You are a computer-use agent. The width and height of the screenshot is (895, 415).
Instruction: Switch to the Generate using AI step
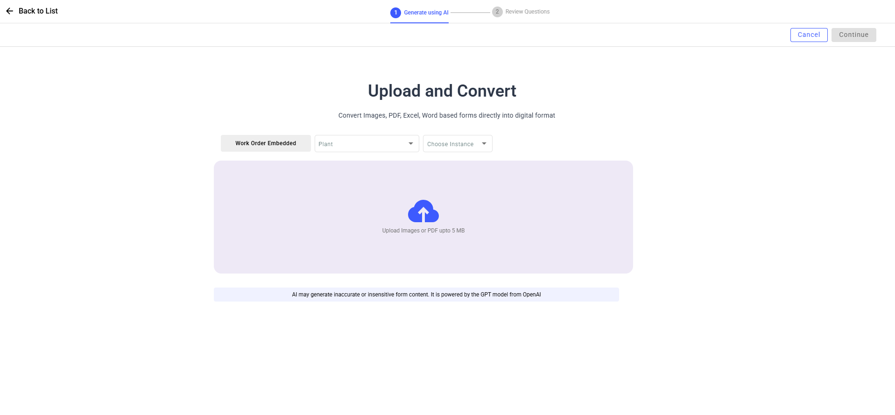pos(426,13)
